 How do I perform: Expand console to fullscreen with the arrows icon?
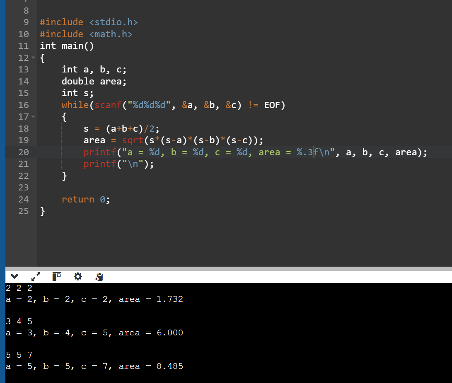point(36,277)
